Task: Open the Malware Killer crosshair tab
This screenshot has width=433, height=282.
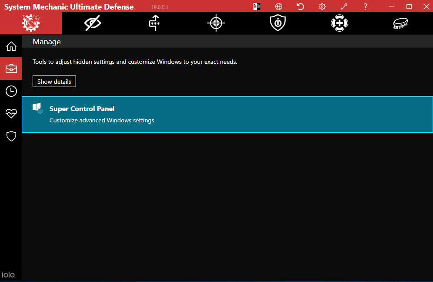Action: [216, 23]
